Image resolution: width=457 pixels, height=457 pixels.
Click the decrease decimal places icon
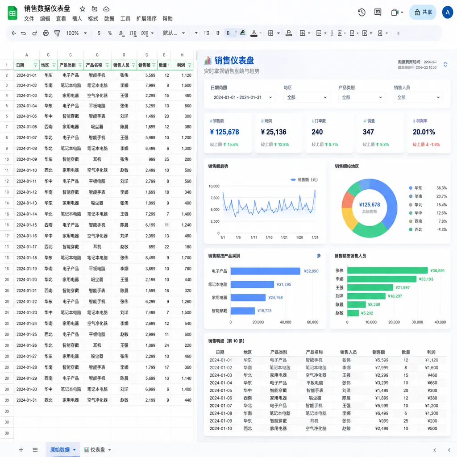[x=121, y=33]
